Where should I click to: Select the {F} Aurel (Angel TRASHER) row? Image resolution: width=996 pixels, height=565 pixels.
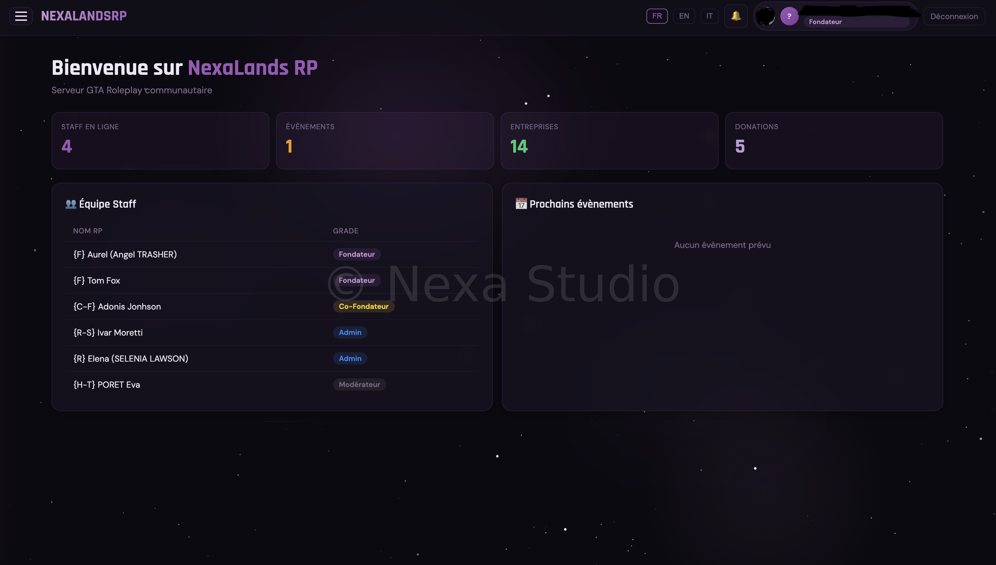click(272, 254)
